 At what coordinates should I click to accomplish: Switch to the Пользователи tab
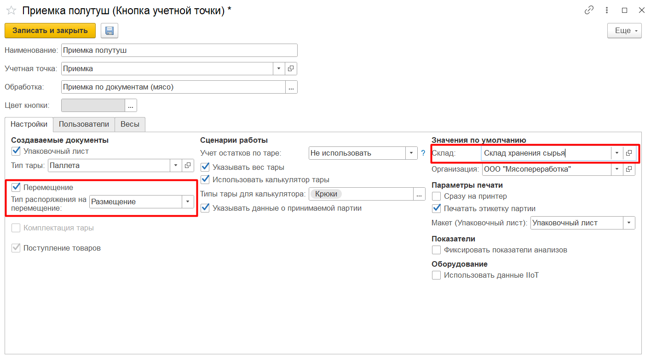coord(84,124)
